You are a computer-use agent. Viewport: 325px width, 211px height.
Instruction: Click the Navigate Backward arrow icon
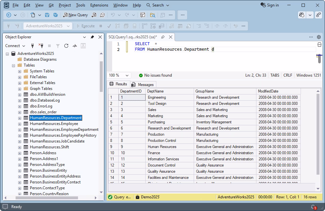click(x=9, y=15)
